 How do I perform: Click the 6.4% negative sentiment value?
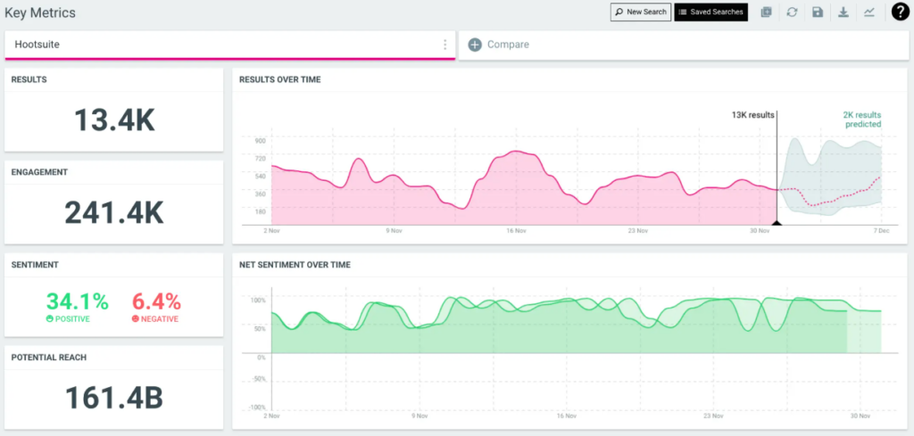[x=156, y=301]
